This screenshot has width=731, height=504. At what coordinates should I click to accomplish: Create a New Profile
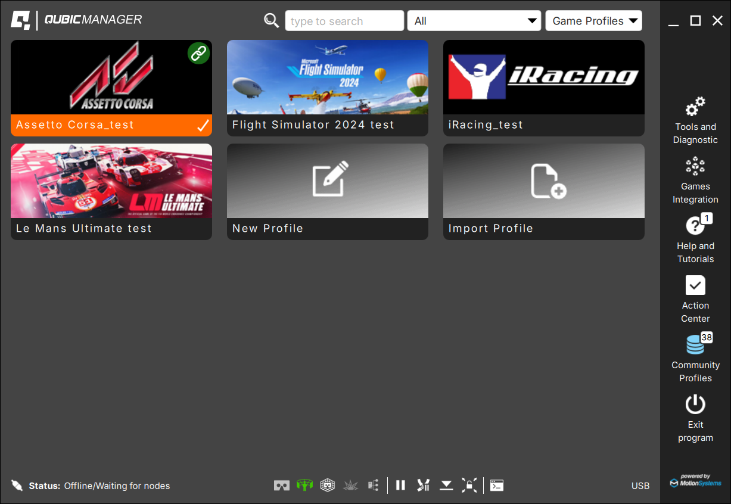point(327,191)
